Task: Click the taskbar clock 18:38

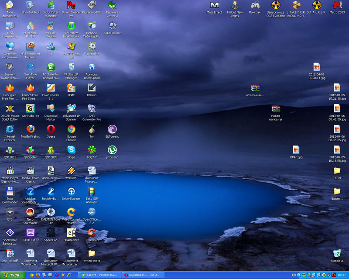Action: point(342,275)
